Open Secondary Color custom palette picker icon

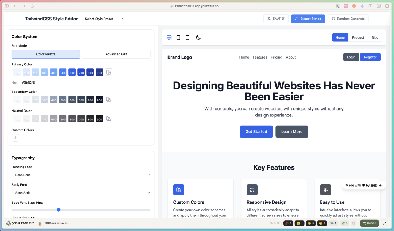(108, 99)
